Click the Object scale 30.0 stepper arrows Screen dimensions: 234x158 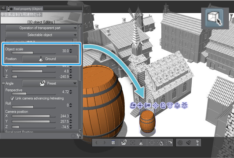coord(71,51)
